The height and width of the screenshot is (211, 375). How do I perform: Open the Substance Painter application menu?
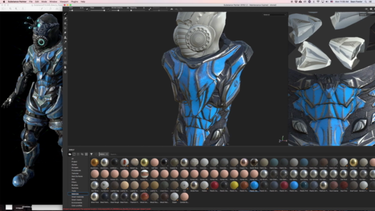(17, 1)
